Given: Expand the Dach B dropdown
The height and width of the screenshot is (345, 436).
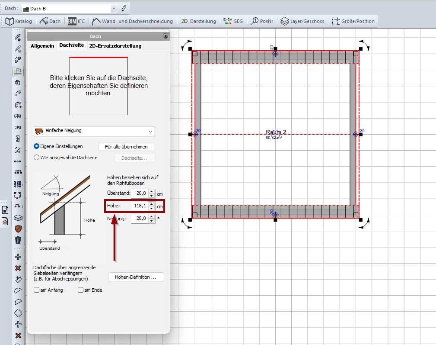Looking at the screenshot, I should click(113, 9).
